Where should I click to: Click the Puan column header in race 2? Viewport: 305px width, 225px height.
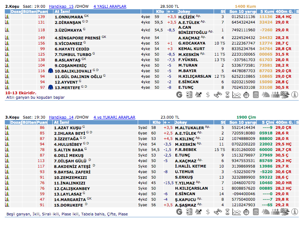point(42,12)
